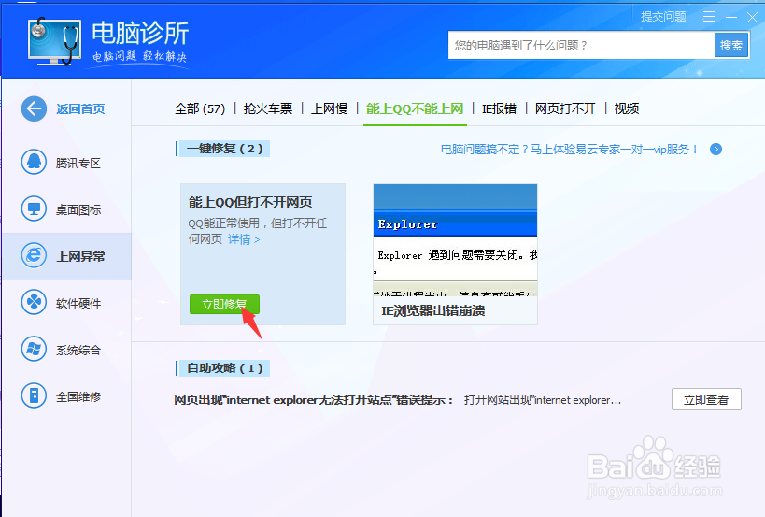Open the IE浏览器出错崩溃 card thumbnail
Screen dimensions: 765x517
(x=455, y=239)
